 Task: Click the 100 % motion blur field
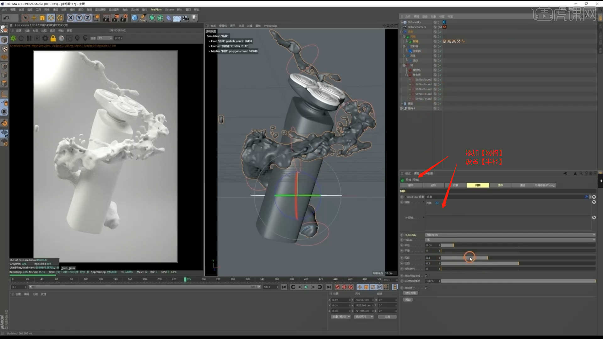pyautogui.click(x=432, y=281)
